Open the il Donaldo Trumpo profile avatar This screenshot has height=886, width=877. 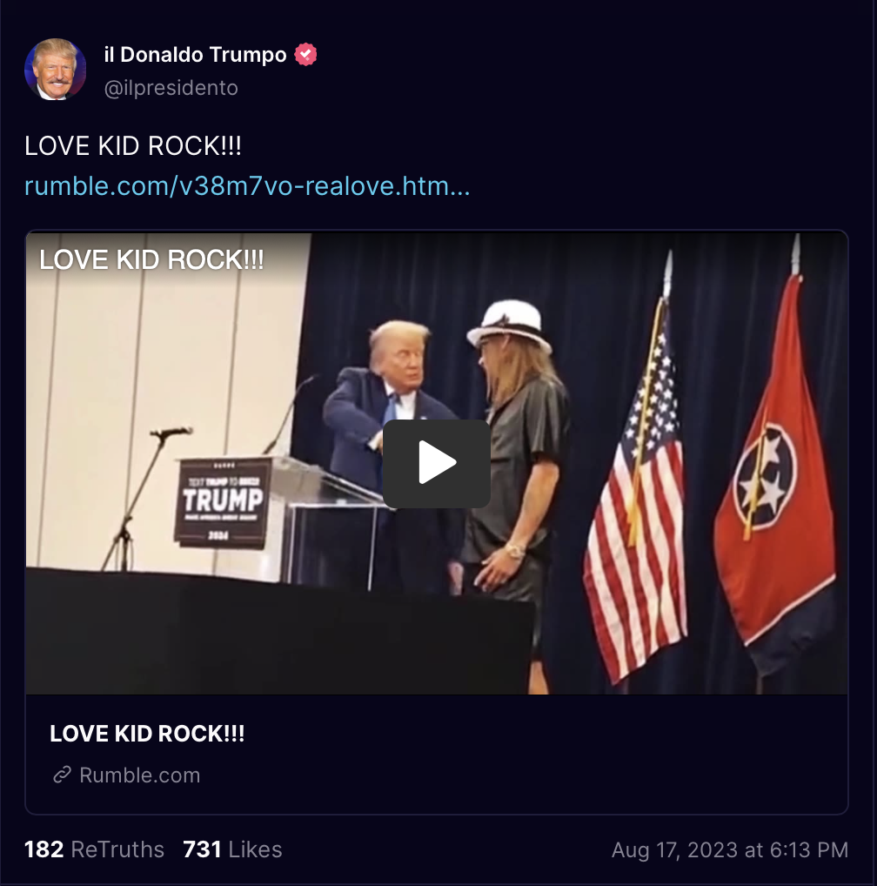click(56, 70)
